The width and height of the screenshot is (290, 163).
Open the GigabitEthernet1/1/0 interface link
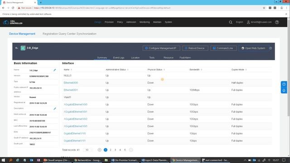(75, 134)
